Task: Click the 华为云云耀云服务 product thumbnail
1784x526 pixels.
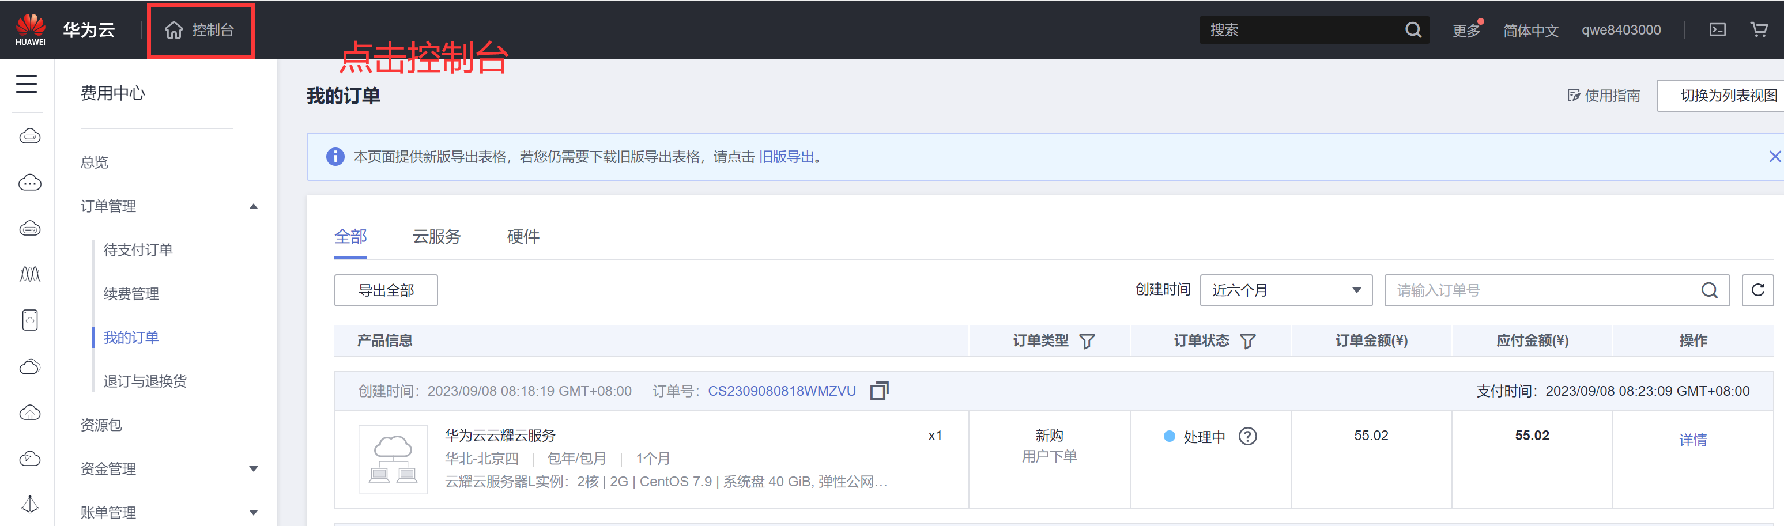Action: pos(393,460)
